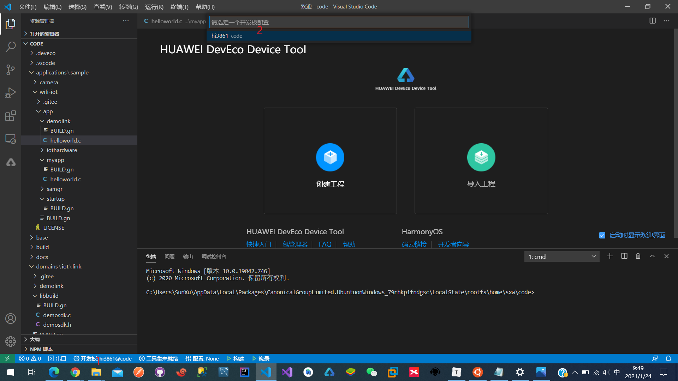Expand the applications\sample tree item

32,72
